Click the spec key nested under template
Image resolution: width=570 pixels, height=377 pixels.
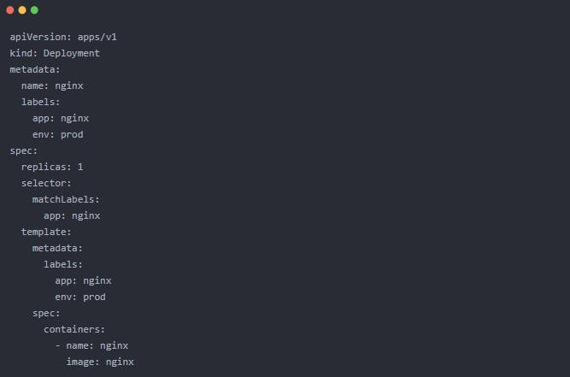coord(46,313)
